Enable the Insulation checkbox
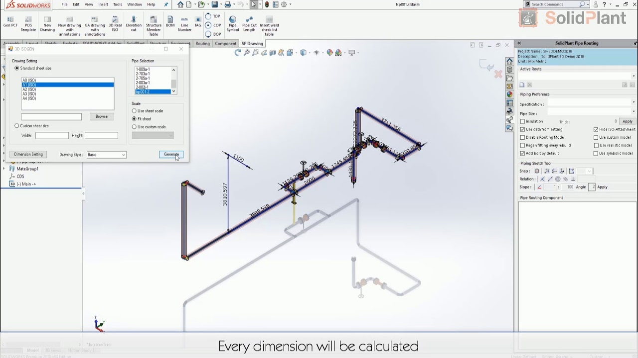Viewport: 638px width, 358px height. [523, 121]
